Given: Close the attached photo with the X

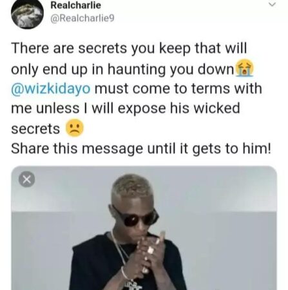Looking at the screenshot, I should pos(26,179).
